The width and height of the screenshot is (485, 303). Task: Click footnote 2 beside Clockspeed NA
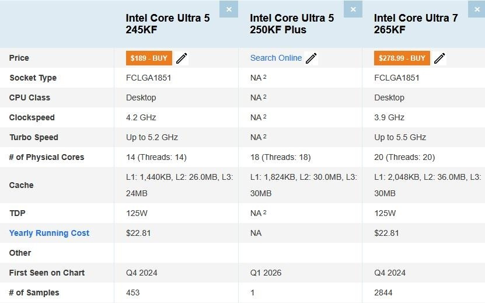coord(265,117)
